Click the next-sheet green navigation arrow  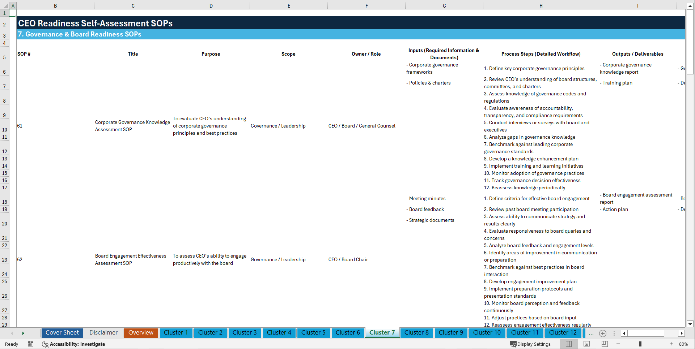(23, 333)
